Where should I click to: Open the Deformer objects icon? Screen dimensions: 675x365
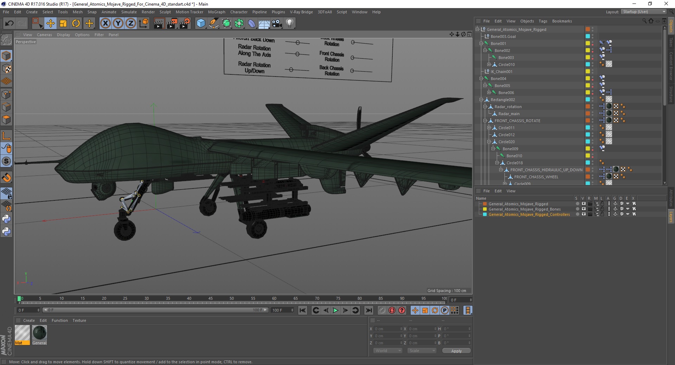point(252,24)
